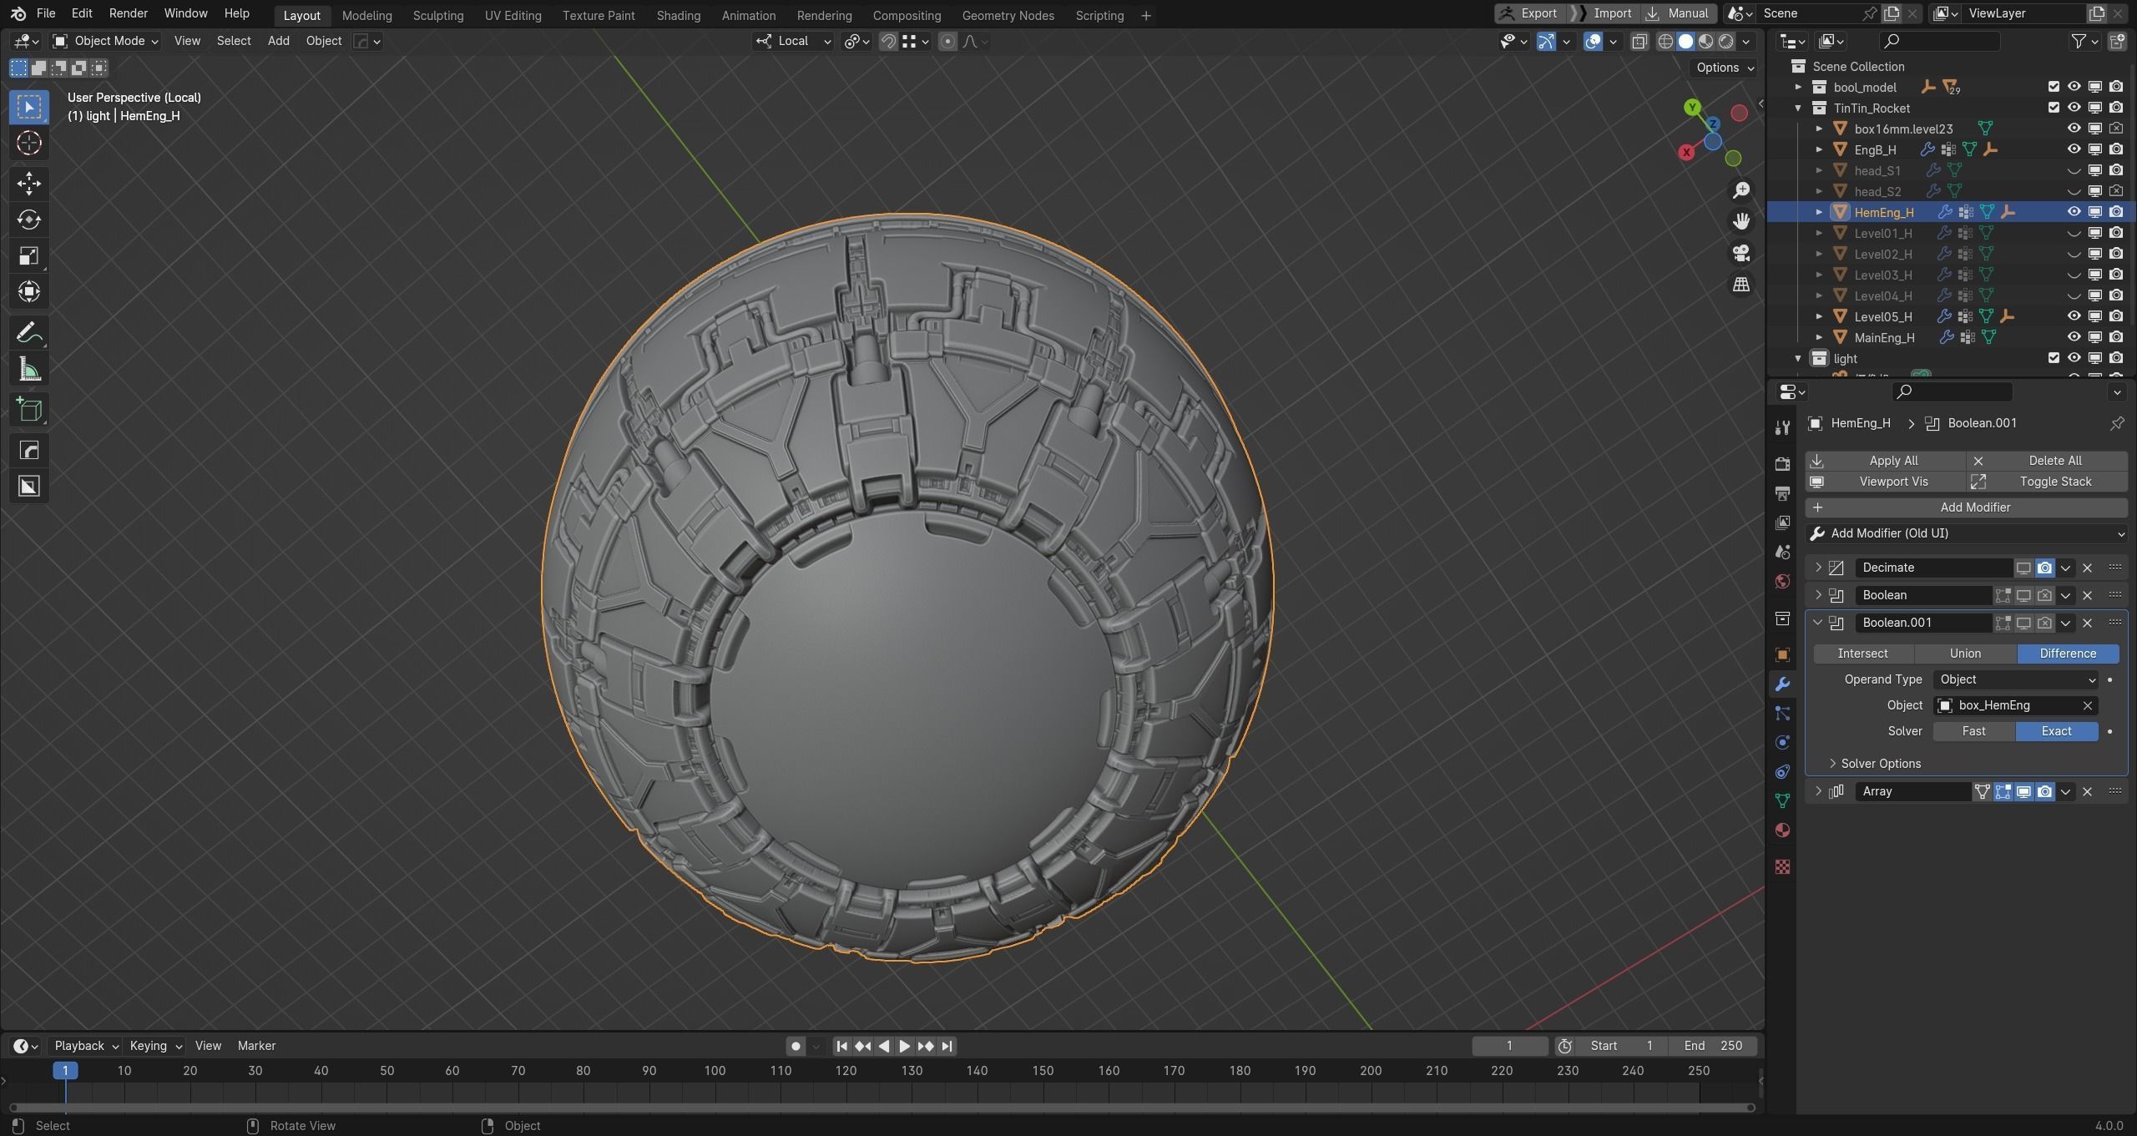
Task: Open the Operand Type dropdown
Action: pyautogui.click(x=2015, y=679)
